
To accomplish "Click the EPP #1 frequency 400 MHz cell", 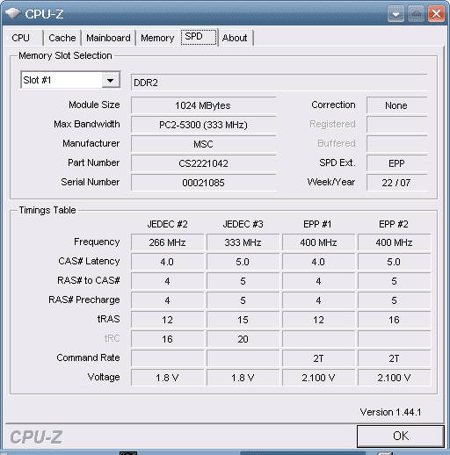I will click(318, 242).
